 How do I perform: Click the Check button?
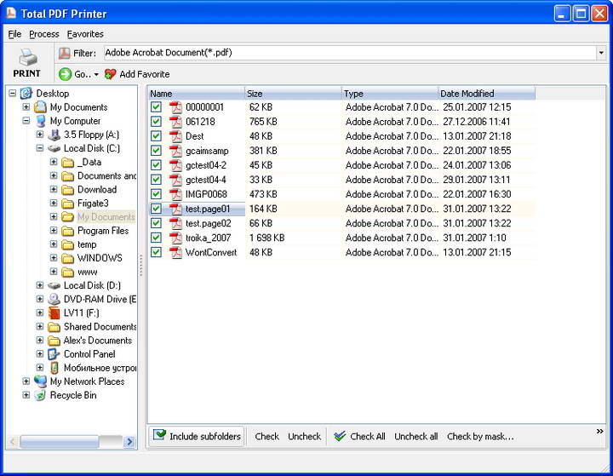[267, 437]
